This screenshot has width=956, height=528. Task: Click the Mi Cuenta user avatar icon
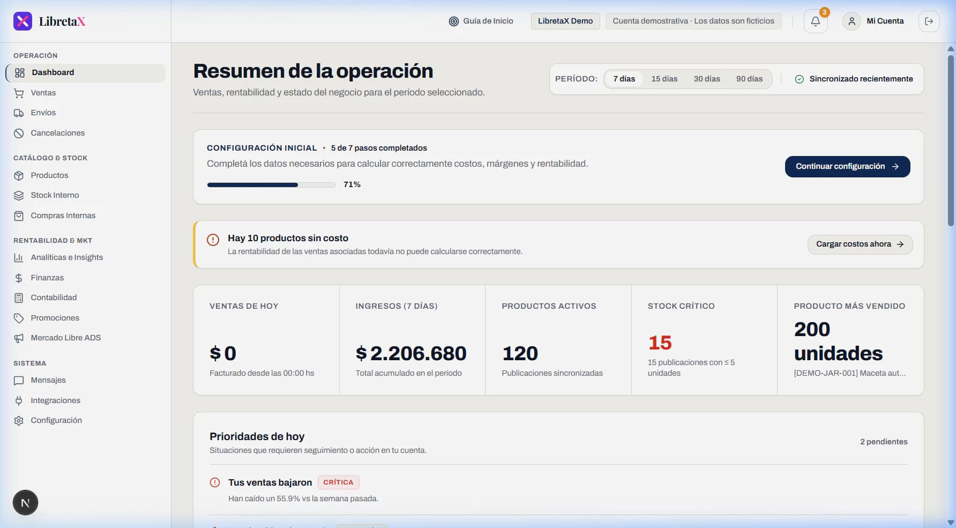tap(852, 21)
